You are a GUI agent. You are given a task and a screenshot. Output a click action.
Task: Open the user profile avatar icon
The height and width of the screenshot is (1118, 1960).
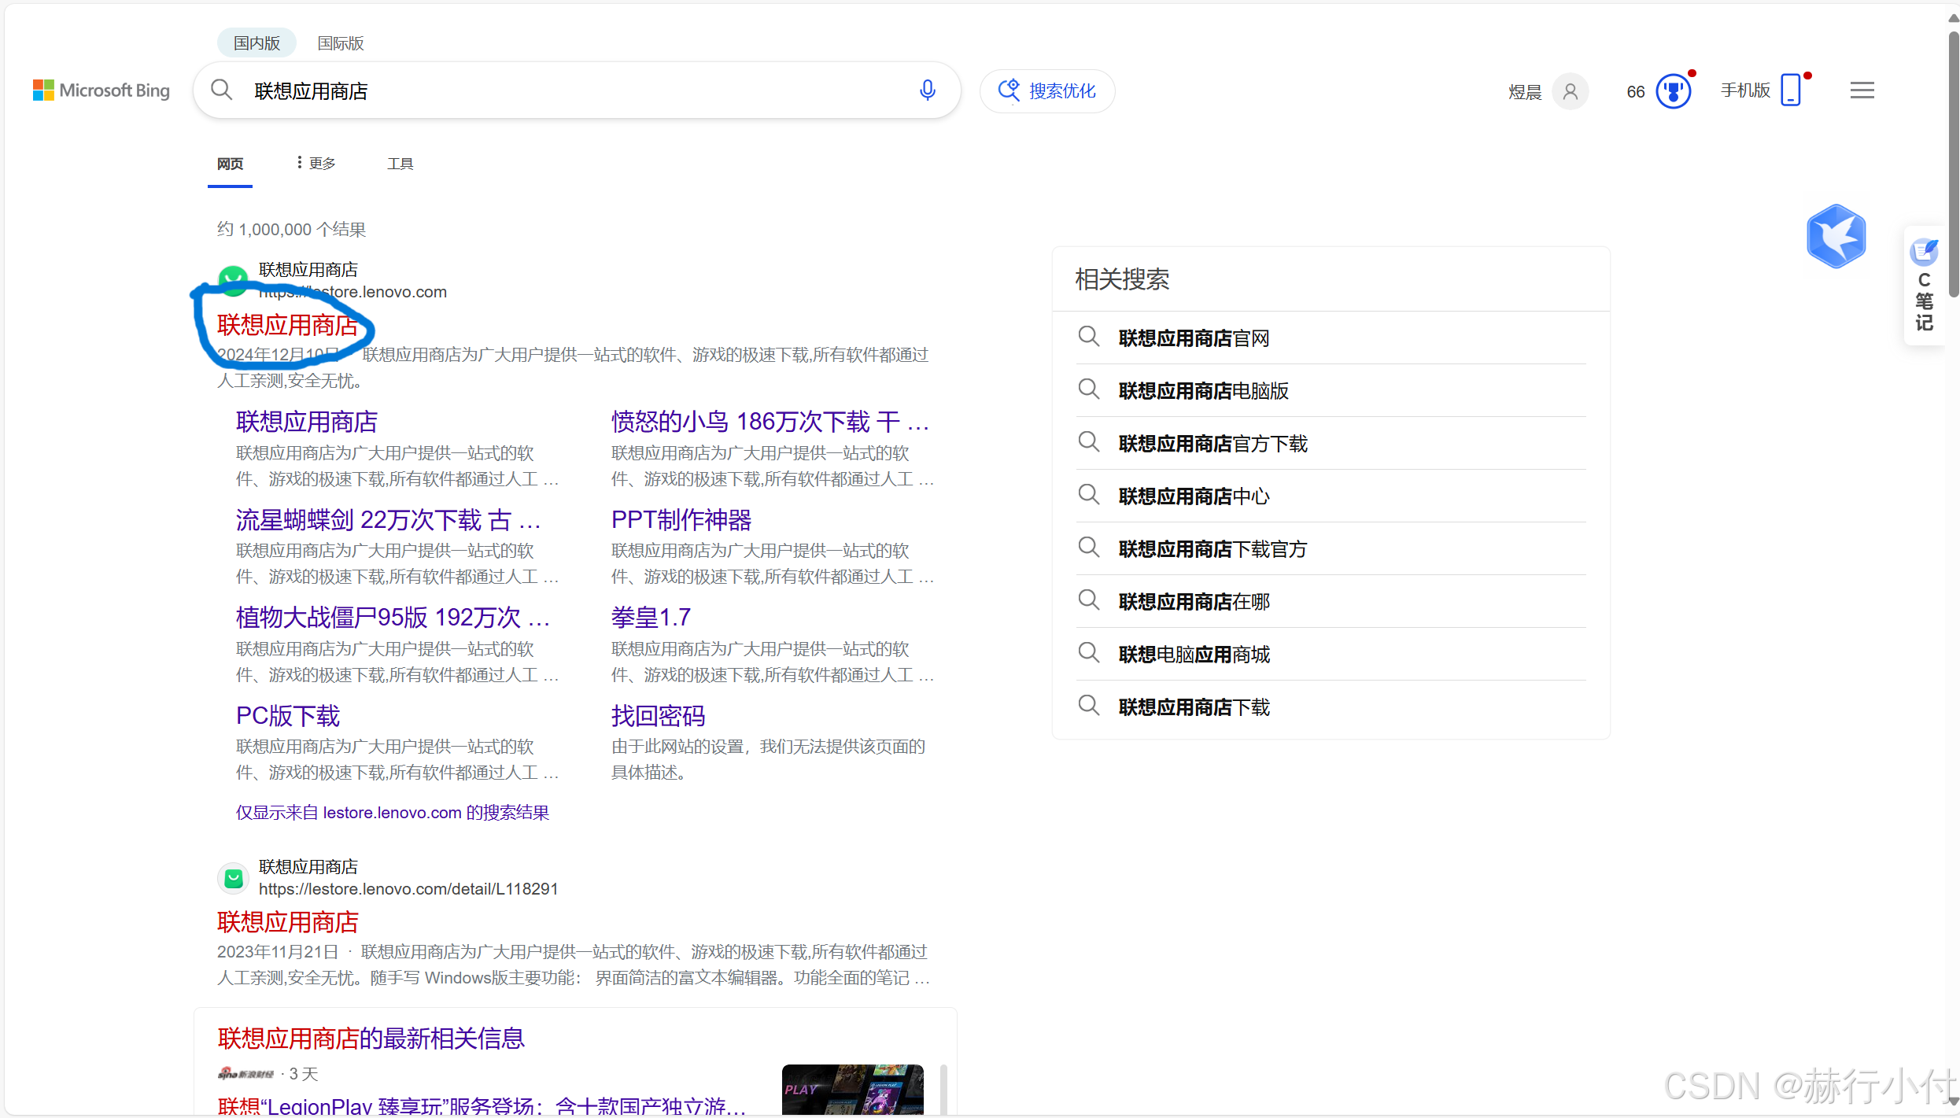[x=1570, y=92]
